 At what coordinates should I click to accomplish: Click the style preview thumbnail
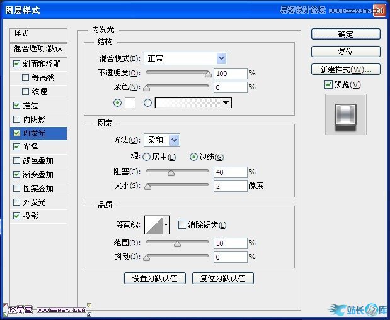tap(345, 114)
